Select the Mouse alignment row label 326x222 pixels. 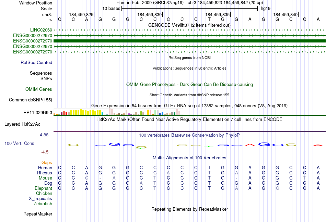pos(46,178)
